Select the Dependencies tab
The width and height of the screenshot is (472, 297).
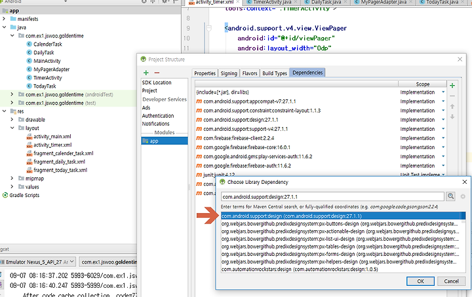point(307,73)
